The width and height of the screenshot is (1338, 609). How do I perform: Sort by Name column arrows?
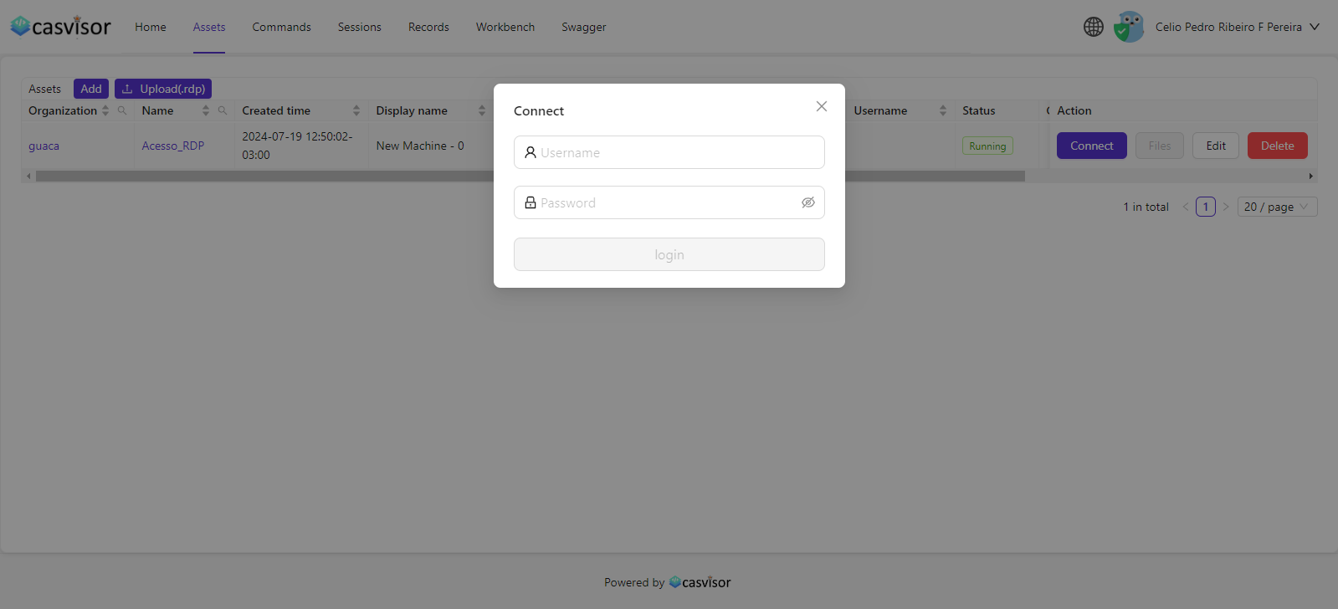206,110
